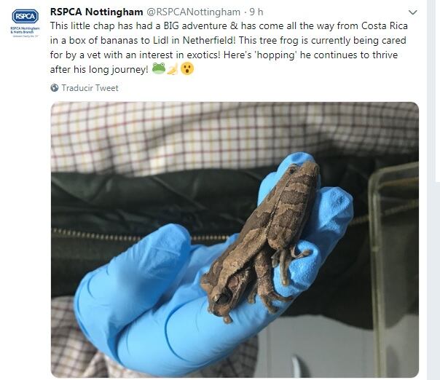Click the globe icon beside Traducir Tweet
The height and width of the screenshot is (380, 440).
(x=55, y=88)
